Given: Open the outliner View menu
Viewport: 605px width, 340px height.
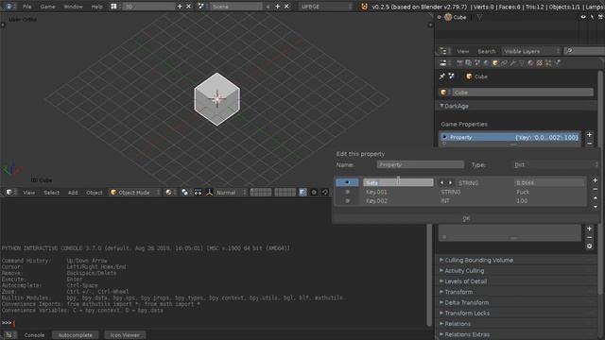Looking at the screenshot, I should click(462, 51).
